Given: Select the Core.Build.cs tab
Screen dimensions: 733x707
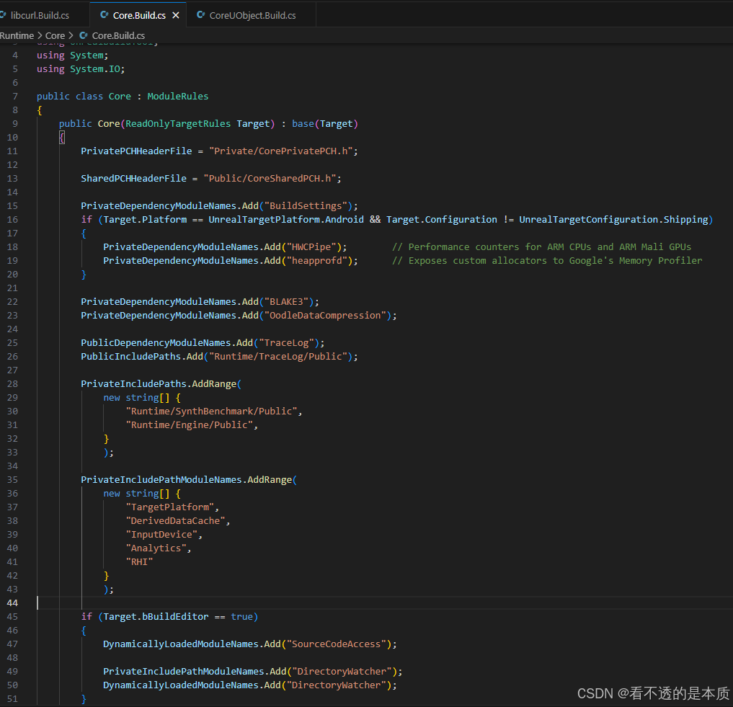Looking at the screenshot, I should (x=139, y=15).
